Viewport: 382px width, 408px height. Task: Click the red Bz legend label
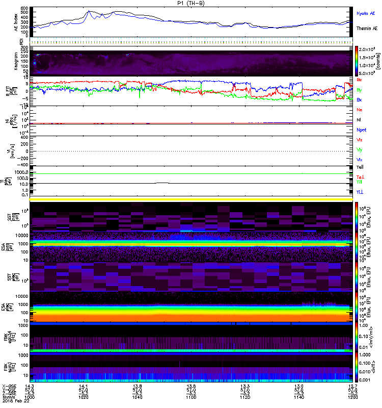point(360,80)
